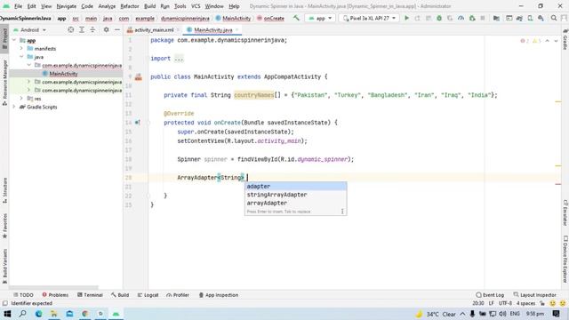Expand the res folder
Image resolution: width=569 pixels, height=320 pixels.
point(21,99)
